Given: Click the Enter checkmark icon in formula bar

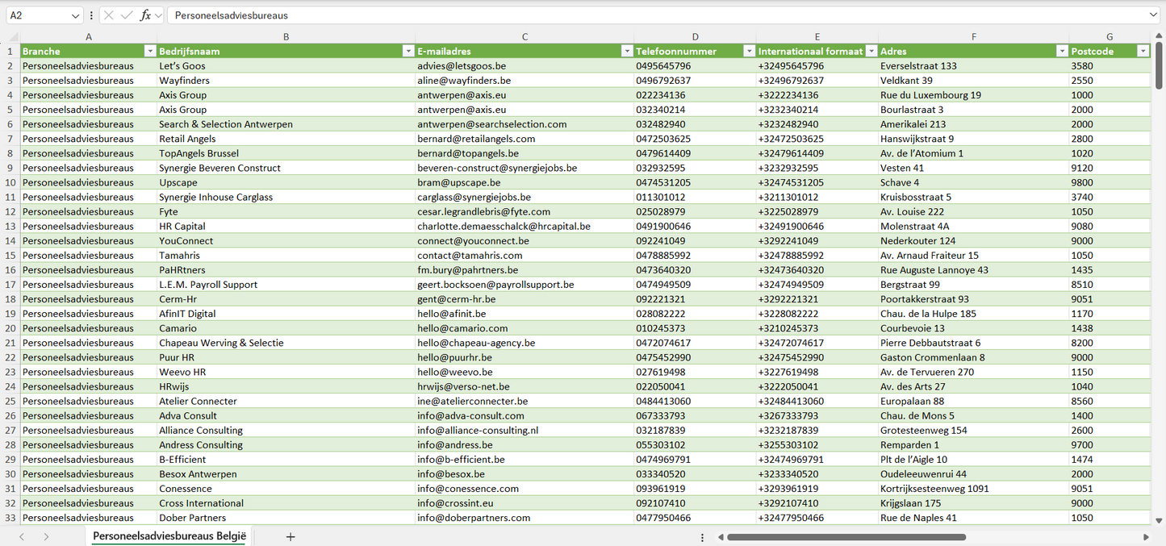Looking at the screenshot, I should (x=127, y=15).
